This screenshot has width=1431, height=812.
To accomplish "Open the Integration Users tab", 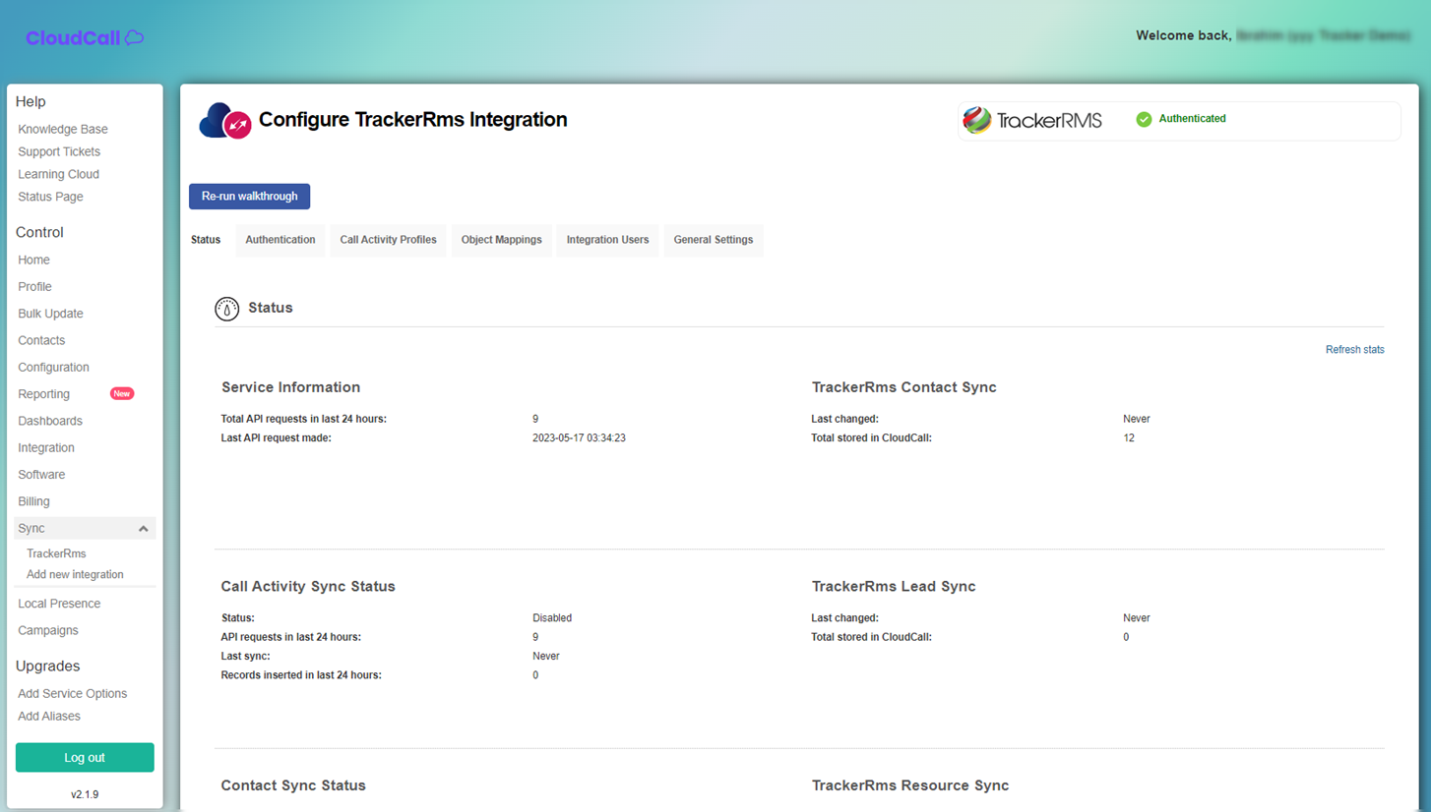I will [607, 240].
